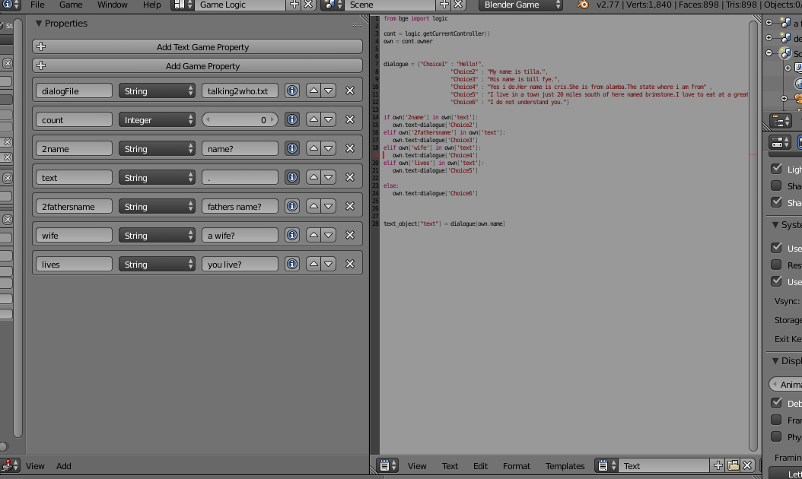Edit the dialogFile property name field
802x479 pixels.
(x=74, y=91)
